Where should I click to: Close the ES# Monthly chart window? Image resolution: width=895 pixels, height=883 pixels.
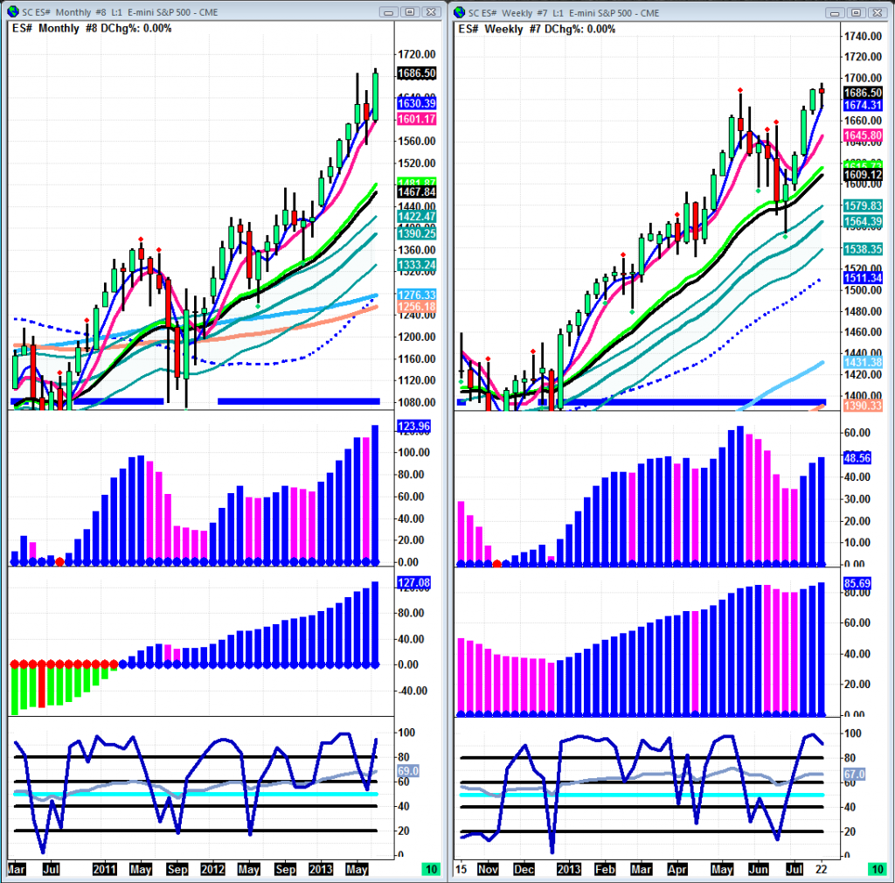(428, 12)
